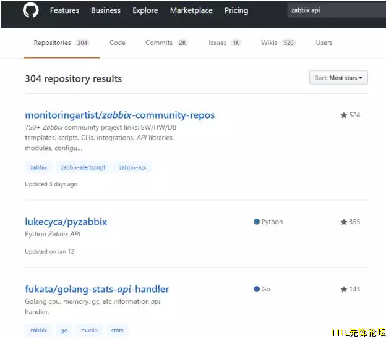The image size is (386, 339).
Task: Click the stats topic tag
Action: (x=117, y=330)
